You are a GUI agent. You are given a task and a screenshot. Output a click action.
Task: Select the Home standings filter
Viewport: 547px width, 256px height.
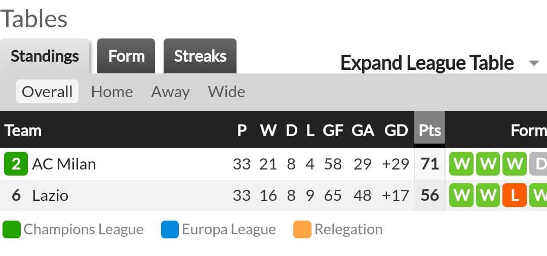112,92
